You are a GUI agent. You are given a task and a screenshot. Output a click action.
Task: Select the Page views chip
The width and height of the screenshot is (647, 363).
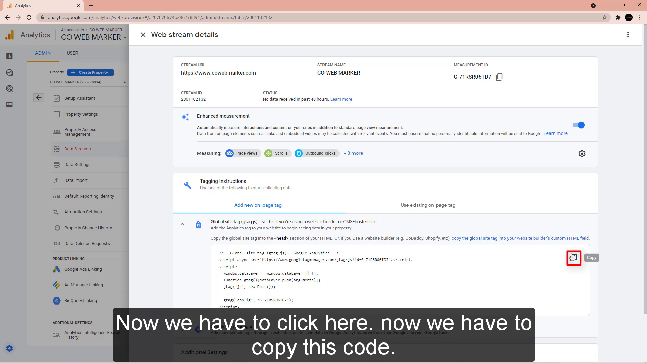[243, 153]
